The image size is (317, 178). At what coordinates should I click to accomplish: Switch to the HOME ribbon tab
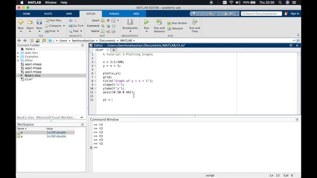(26, 14)
